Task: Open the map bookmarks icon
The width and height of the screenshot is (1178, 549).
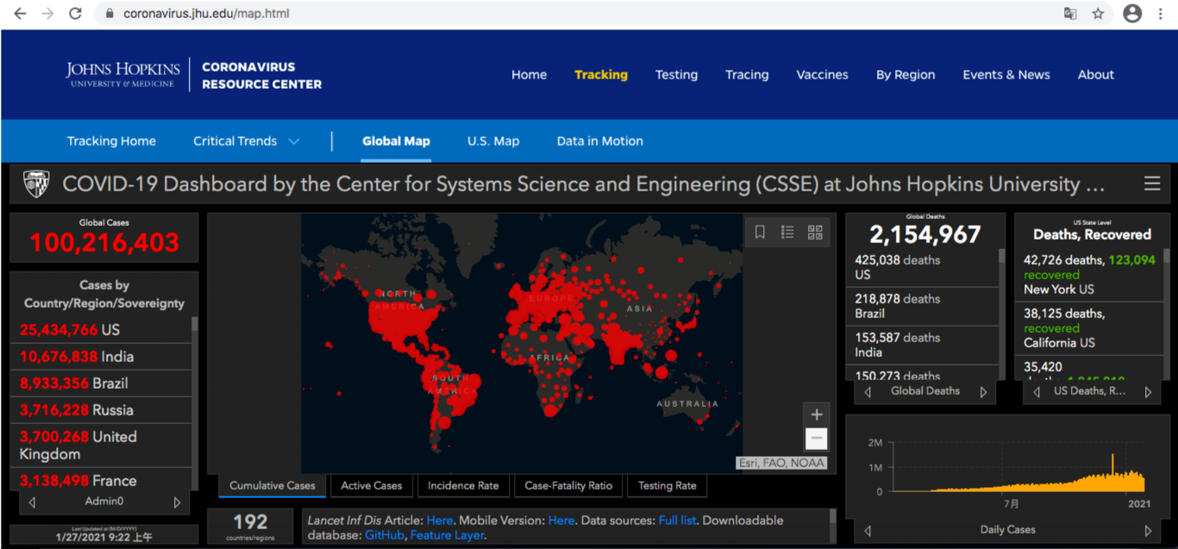Action: coord(760,232)
